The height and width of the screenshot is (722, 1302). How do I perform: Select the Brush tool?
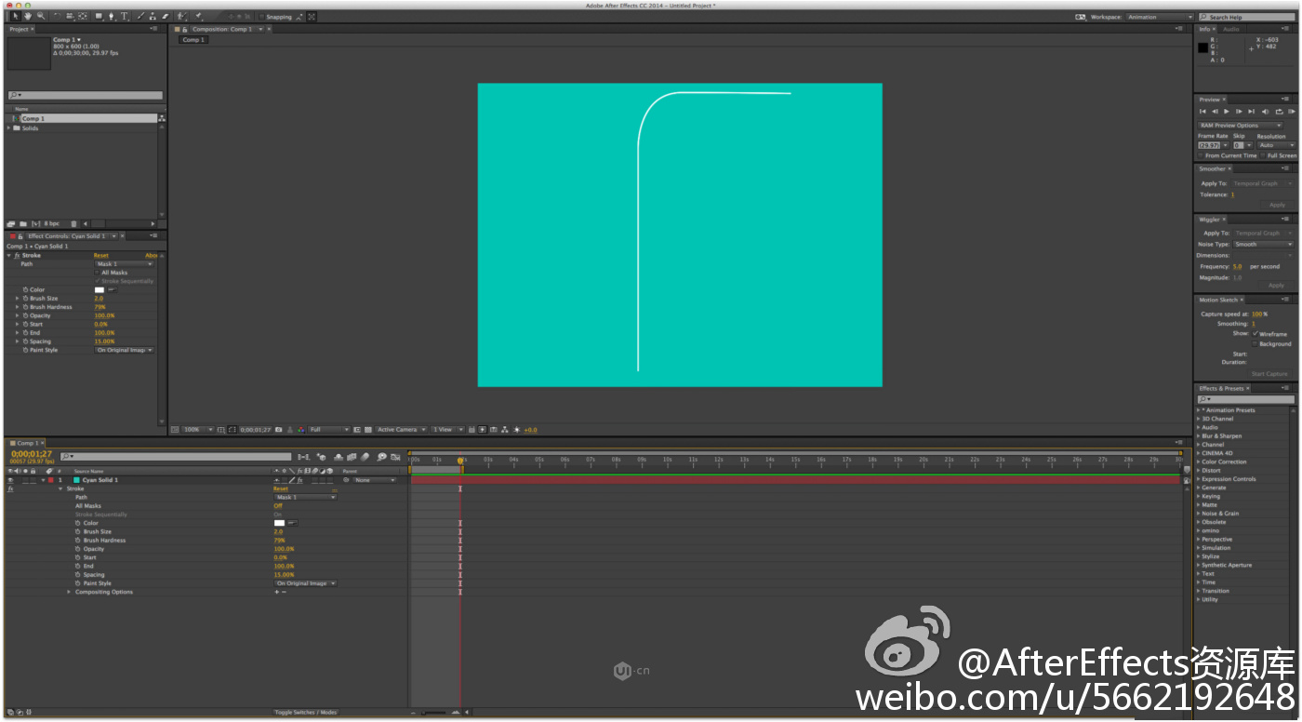pos(139,16)
